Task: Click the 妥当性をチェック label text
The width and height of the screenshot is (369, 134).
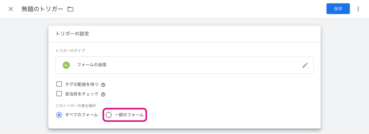Action: click(x=82, y=94)
